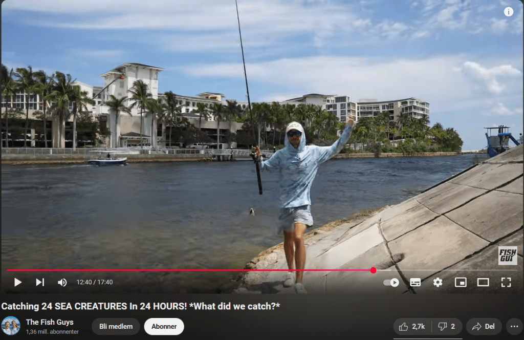Open the more actions ellipsis menu
Viewport: 524px width, 340px height.
coord(514,327)
